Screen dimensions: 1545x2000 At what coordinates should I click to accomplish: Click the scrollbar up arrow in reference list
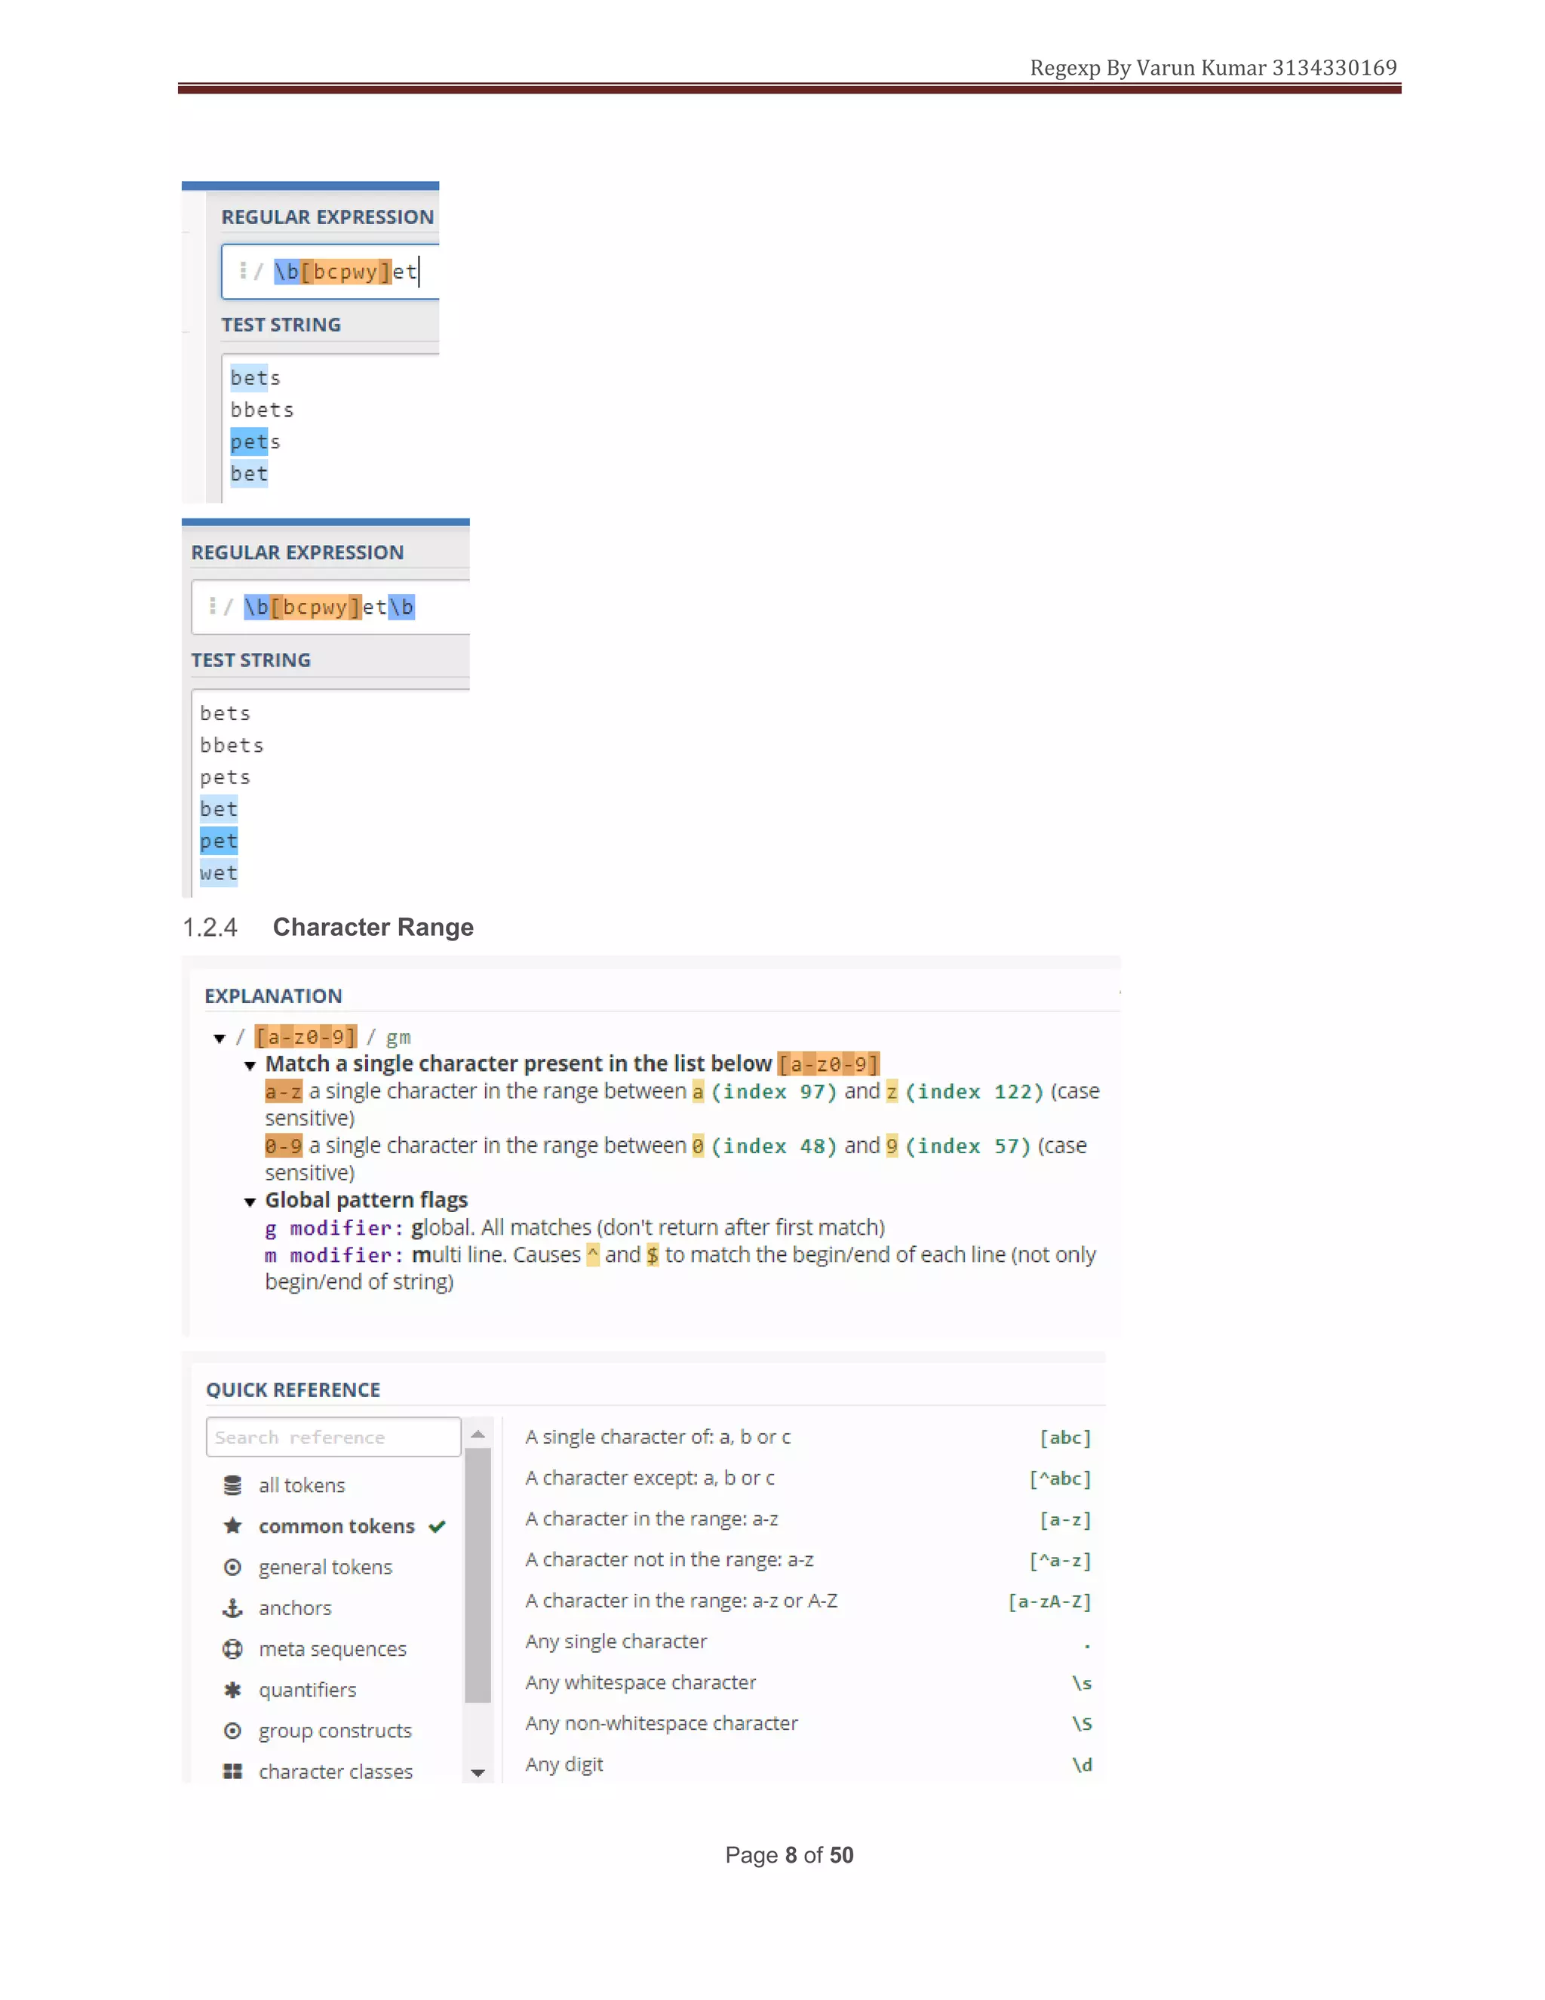coord(478,1434)
